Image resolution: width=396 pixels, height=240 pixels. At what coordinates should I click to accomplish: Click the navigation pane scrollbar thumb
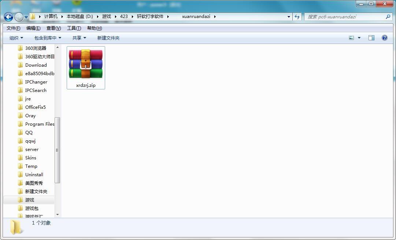pos(57,150)
